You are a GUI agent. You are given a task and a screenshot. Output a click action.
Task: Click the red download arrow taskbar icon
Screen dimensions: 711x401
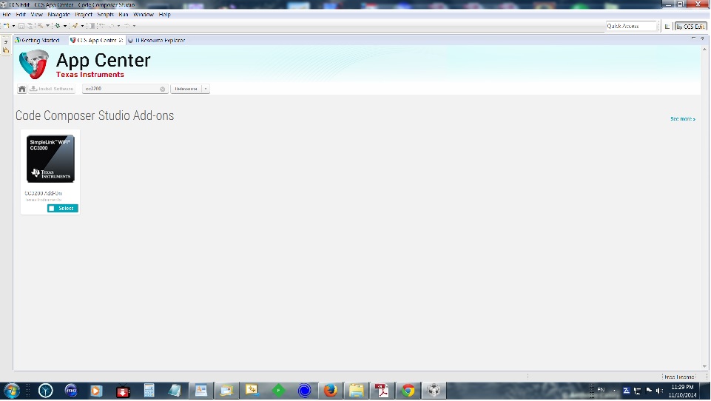pos(123,391)
